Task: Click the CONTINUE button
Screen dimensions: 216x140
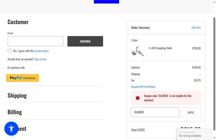Action: coord(85,41)
